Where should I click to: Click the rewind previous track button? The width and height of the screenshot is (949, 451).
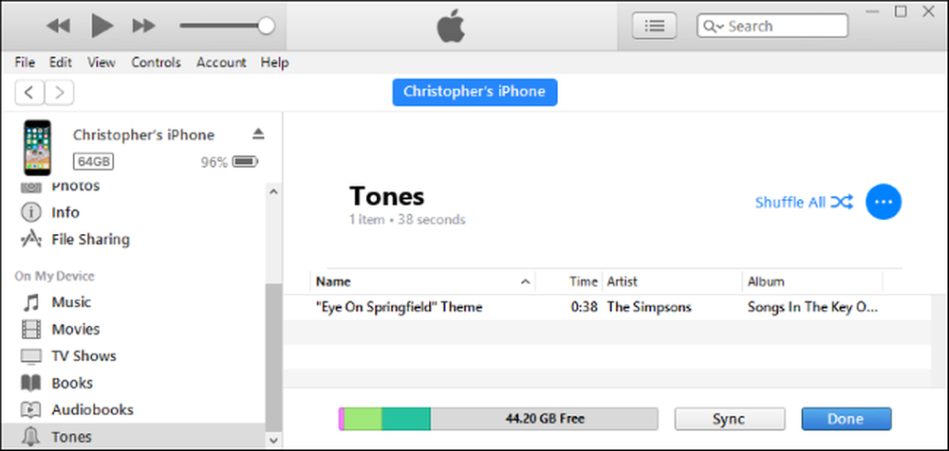click(58, 26)
